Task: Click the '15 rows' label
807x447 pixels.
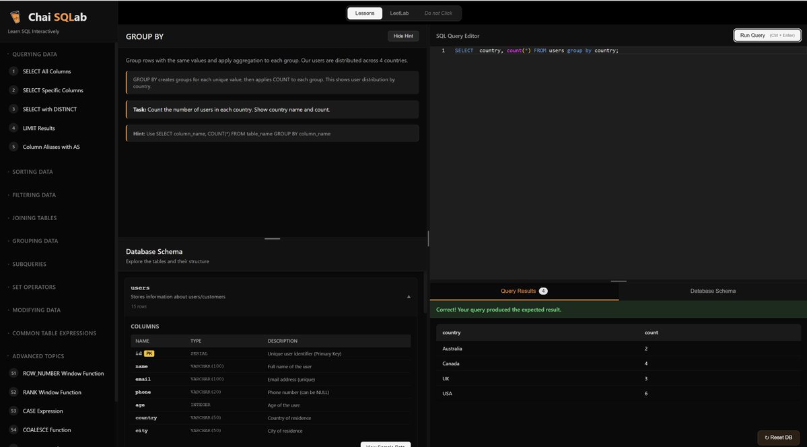Action: (x=139, y=306)
